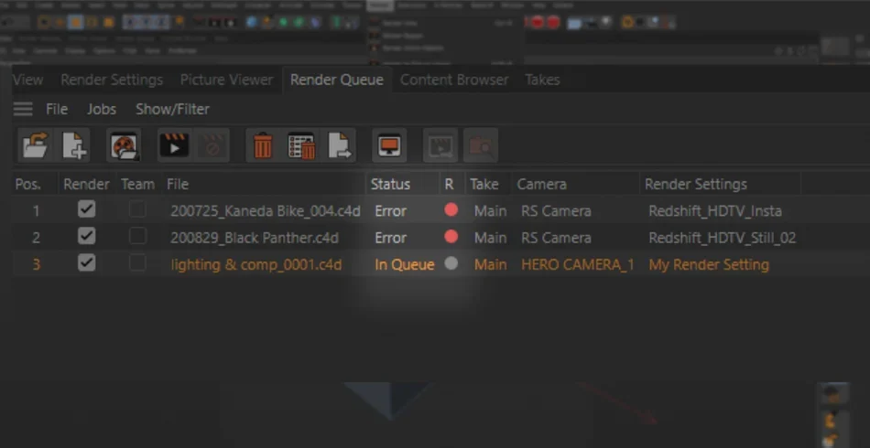The image size is (870, 448).
Task: Click the film reel folder icon
Action: [124, 145]
